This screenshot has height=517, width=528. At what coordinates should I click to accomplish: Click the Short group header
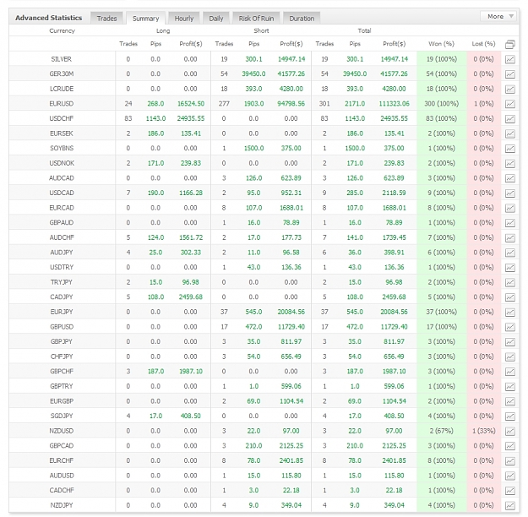pyautogui.click(x=261, y=30)
